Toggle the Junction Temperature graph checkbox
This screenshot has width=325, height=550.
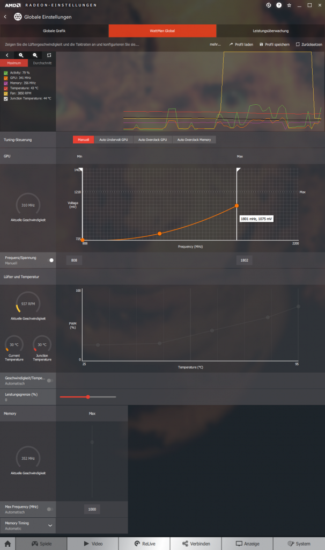point(5,99)
